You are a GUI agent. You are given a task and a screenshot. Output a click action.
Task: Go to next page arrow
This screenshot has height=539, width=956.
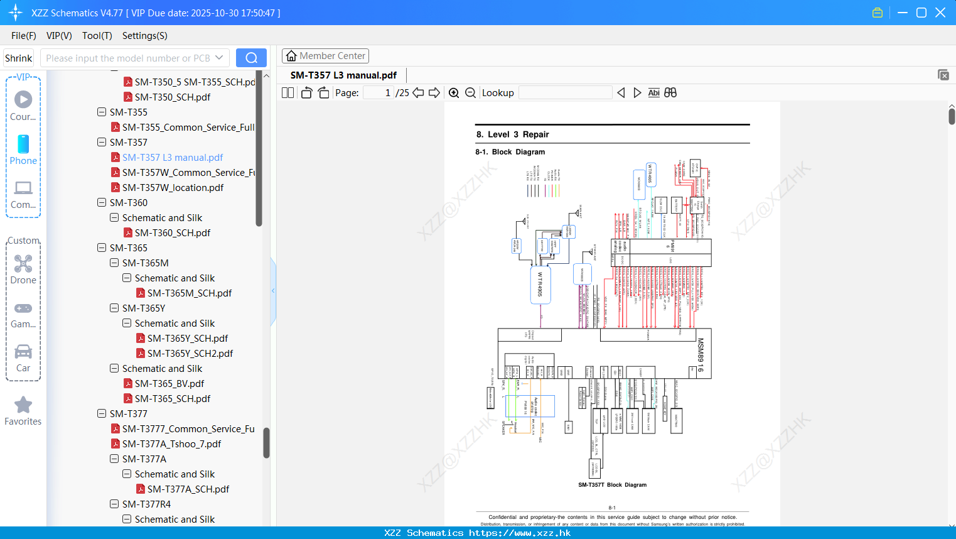pyautogui.click(x=434, y=93)
